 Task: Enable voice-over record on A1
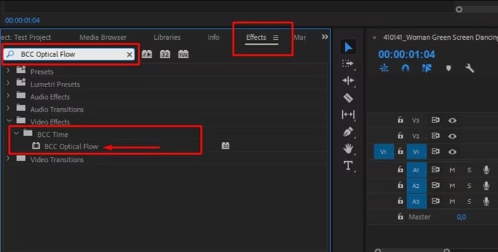pos(486,170)
